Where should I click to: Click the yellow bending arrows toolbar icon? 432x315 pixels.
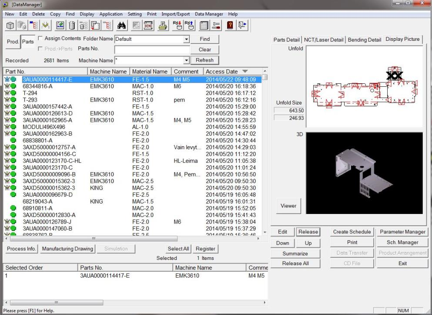[x=46, y=26]
